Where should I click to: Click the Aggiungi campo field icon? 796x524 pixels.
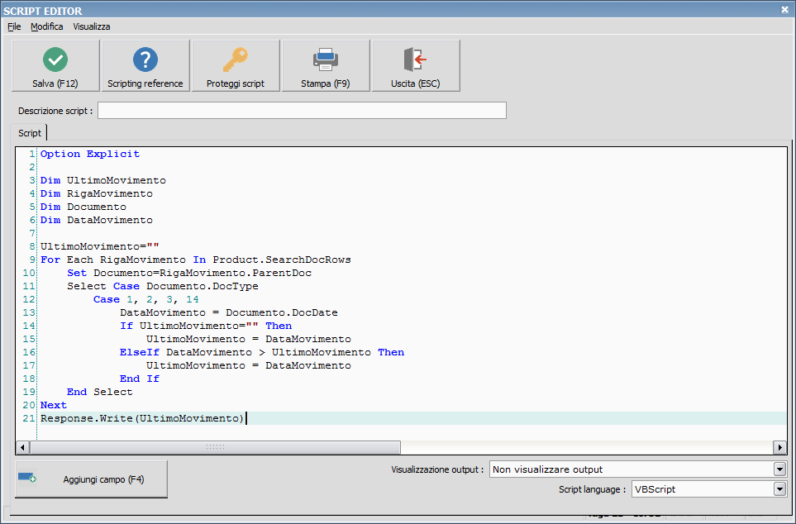[27, 478]
